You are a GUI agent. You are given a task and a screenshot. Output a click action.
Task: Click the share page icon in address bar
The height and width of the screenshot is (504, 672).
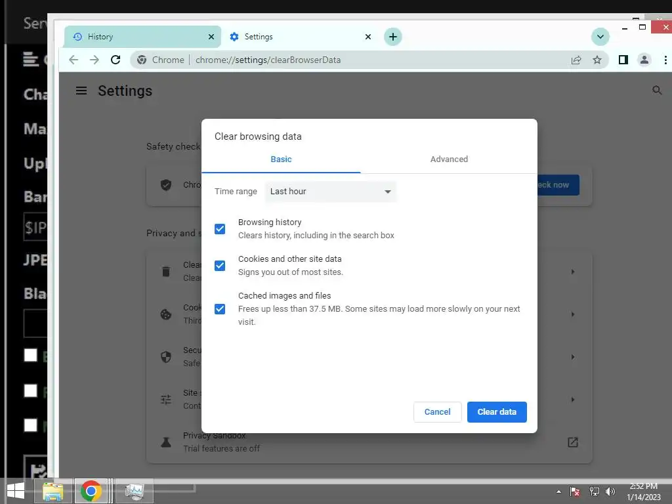(576, 60)
